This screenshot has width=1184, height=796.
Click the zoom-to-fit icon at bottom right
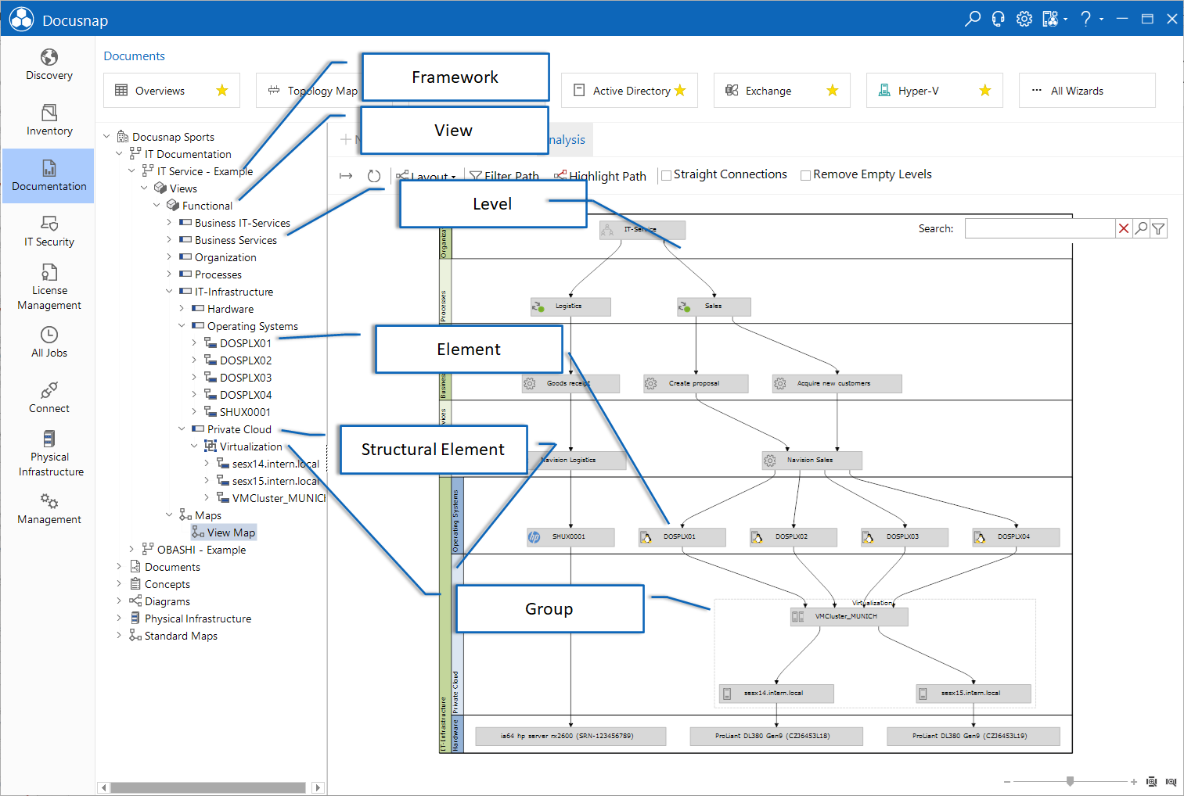pyautogui.click(x=1151, y=781)
